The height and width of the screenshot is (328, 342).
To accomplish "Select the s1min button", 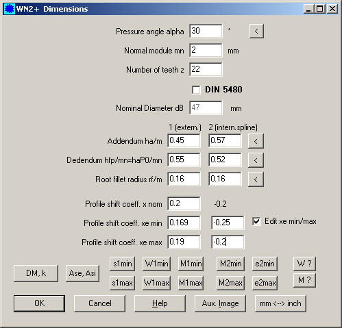I will [122, 264].
